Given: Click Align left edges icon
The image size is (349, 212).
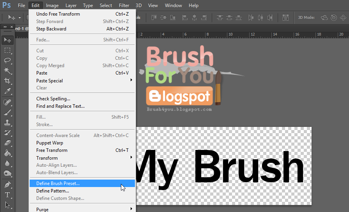Looking at the screenshot, I should click(185, 18).
